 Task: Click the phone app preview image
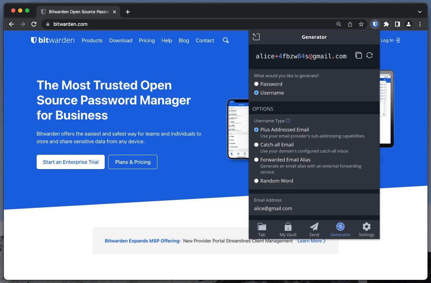238,129
